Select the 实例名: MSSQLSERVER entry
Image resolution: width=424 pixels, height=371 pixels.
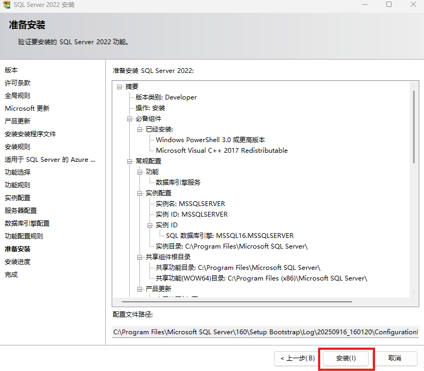click(x=190, y=204)
